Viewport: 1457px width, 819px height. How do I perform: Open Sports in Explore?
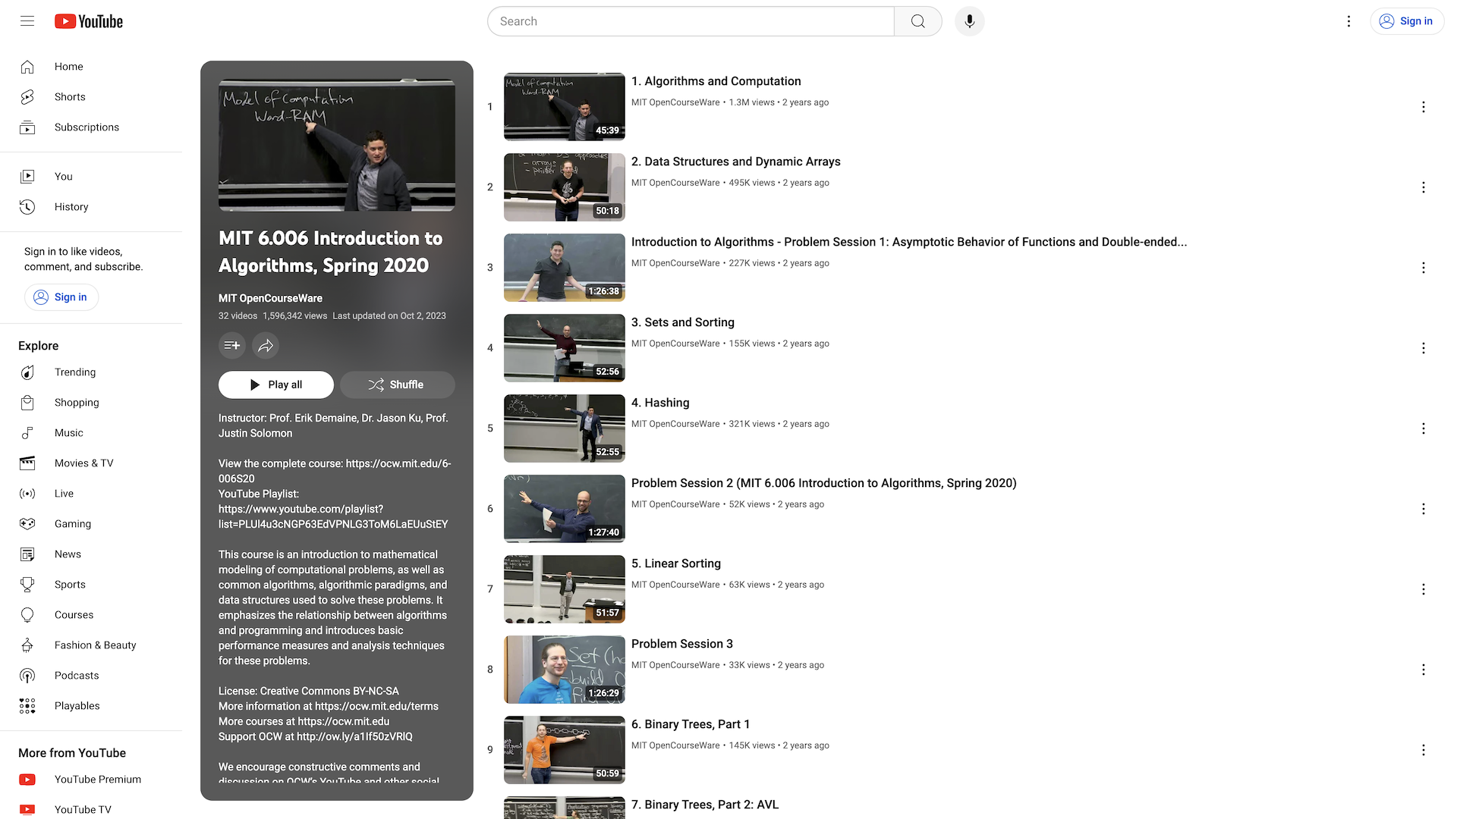point(91,585)
